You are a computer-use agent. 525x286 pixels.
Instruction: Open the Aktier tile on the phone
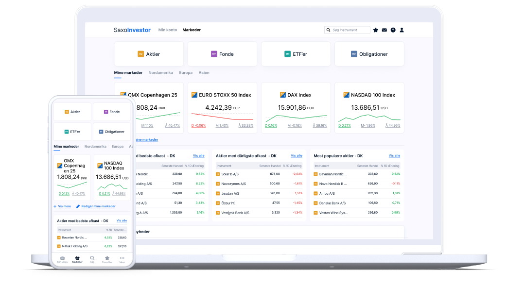72,112
